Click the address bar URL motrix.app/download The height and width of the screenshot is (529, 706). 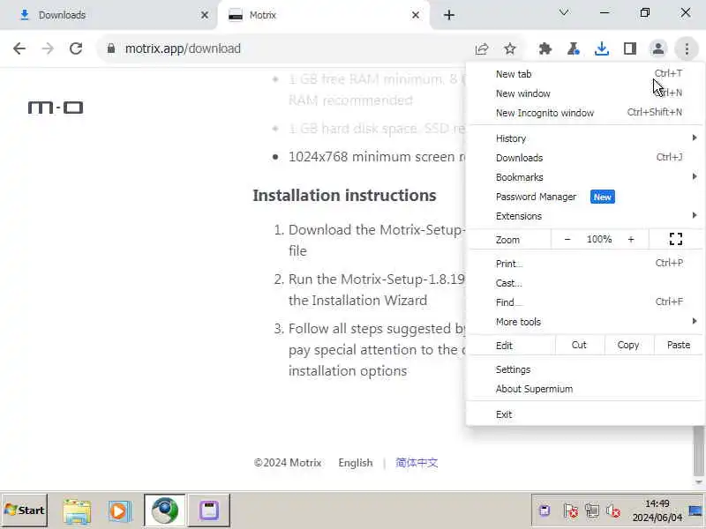[183, 48]
